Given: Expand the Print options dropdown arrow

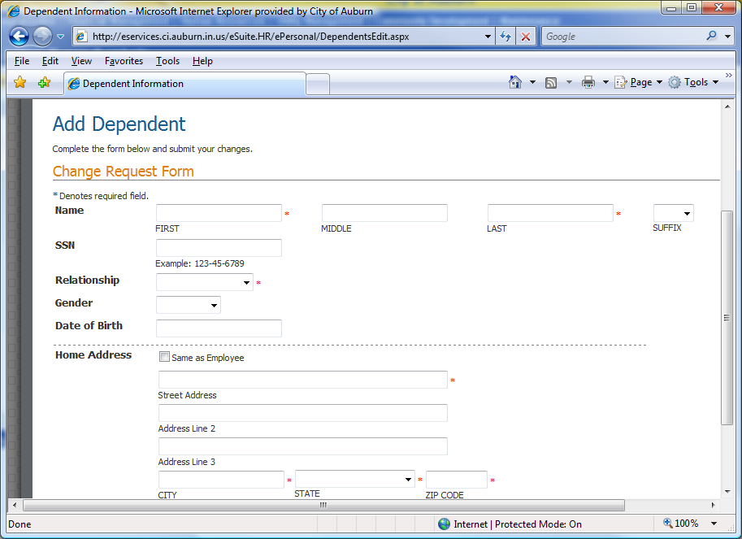Looking at the screenshot, I should pos(605,82).
